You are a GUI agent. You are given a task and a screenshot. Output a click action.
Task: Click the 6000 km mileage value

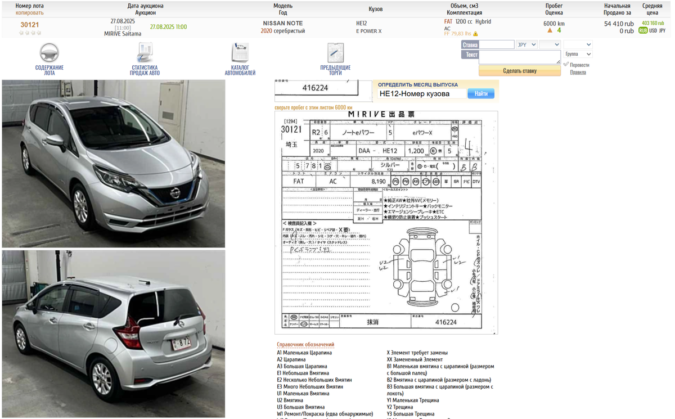(x=554, y=24)
